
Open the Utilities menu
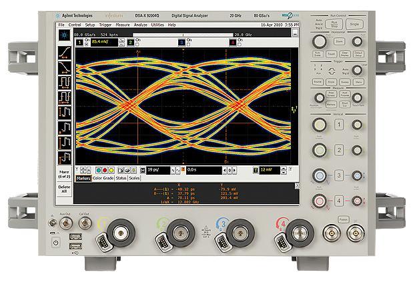pyautogui.click(x=157, y=25)
